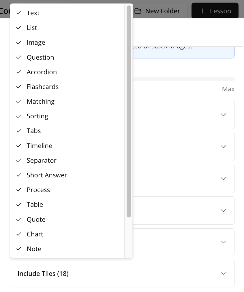Toggle the Note tile option
Viewport: 244px width, 292px height.
point(34,249)
